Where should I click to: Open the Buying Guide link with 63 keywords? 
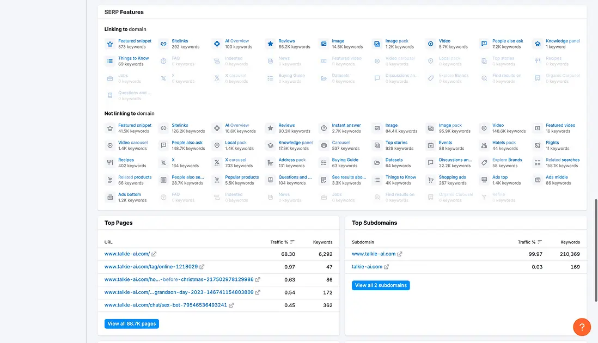(345, 160)
